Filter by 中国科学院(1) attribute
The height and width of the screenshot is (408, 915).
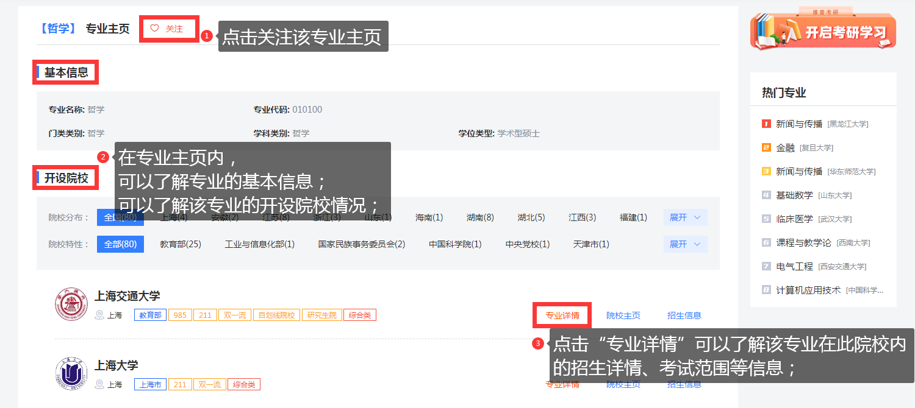(x=455, y=244)
